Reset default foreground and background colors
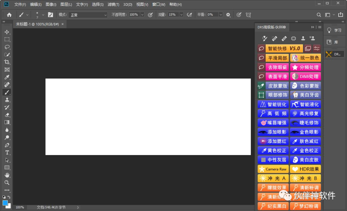Image resolution: width=347 pixels, height=211 pixels. (x=4, y=197)
